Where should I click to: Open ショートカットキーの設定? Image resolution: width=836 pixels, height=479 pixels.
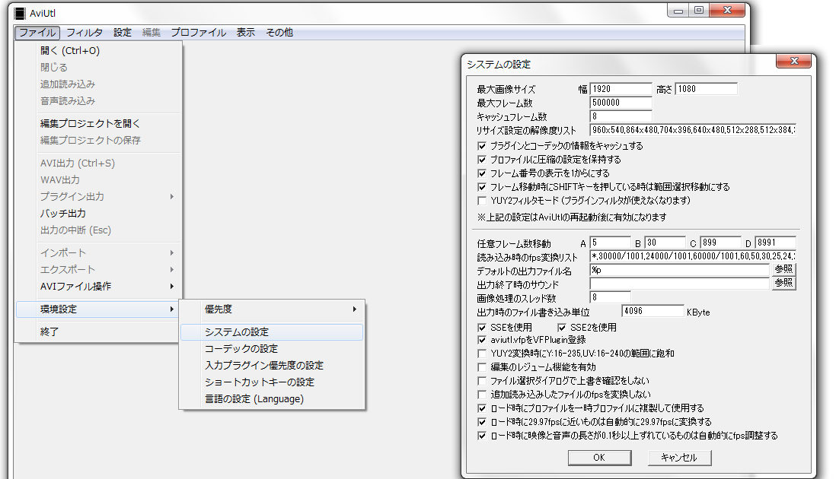tap(272, 382)
